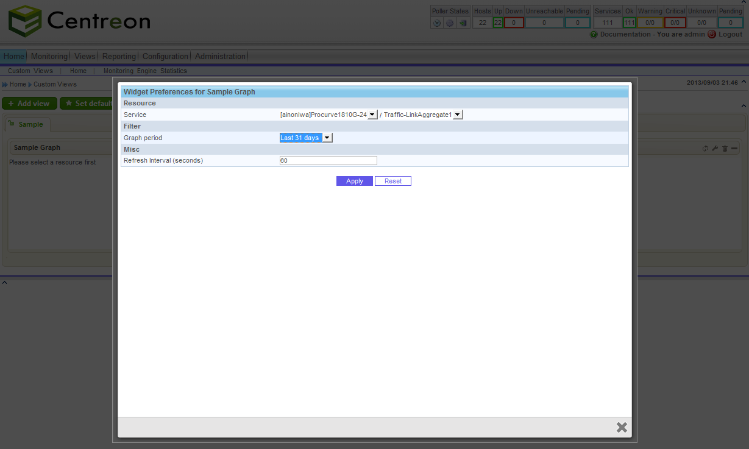Click the Add view button
Screen dimensions: 749x449
(29, 103)
